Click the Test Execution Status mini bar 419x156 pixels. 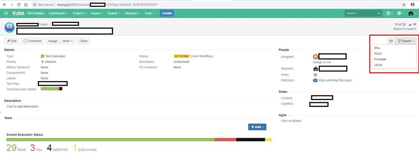(x=51, y=89)
